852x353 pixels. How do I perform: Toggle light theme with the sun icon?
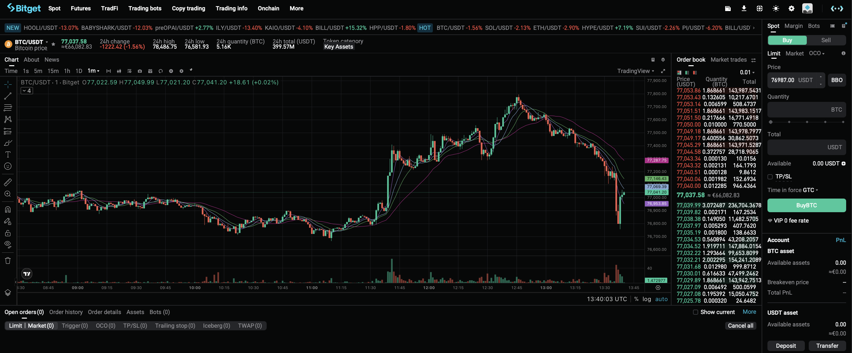pos(776,8)
